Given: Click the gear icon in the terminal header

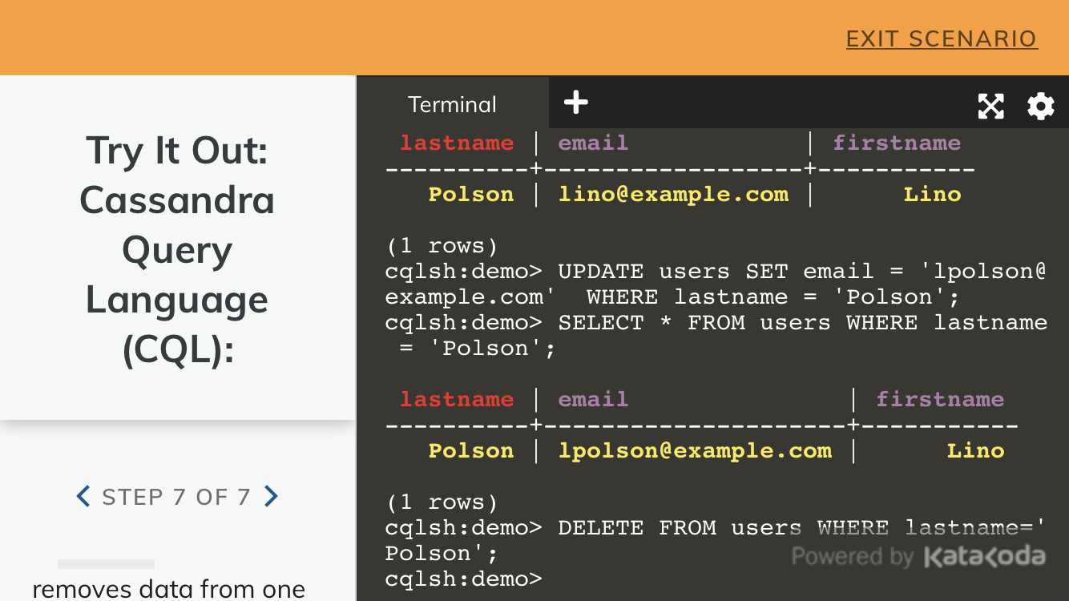Looking at the screenshot, I should (1040, 106).
